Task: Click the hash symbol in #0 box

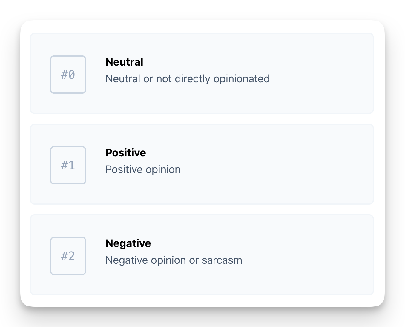Action: pyautogui.click(x=64, y=75)
